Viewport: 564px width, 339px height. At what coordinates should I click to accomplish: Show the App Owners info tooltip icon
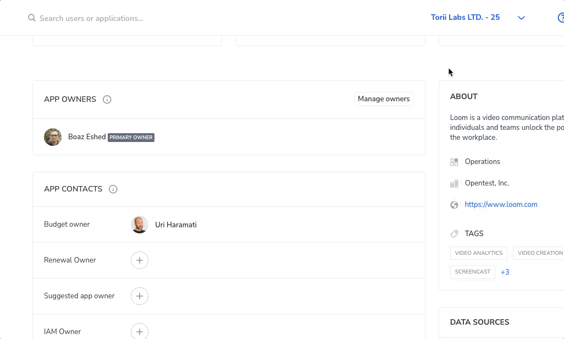[107, 100]
